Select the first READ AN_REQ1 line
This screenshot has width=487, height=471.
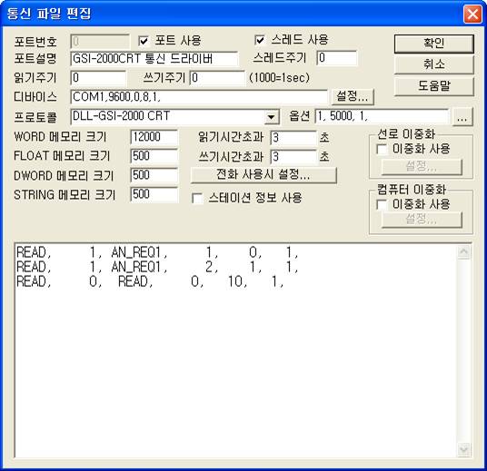(x=157, y=252)
